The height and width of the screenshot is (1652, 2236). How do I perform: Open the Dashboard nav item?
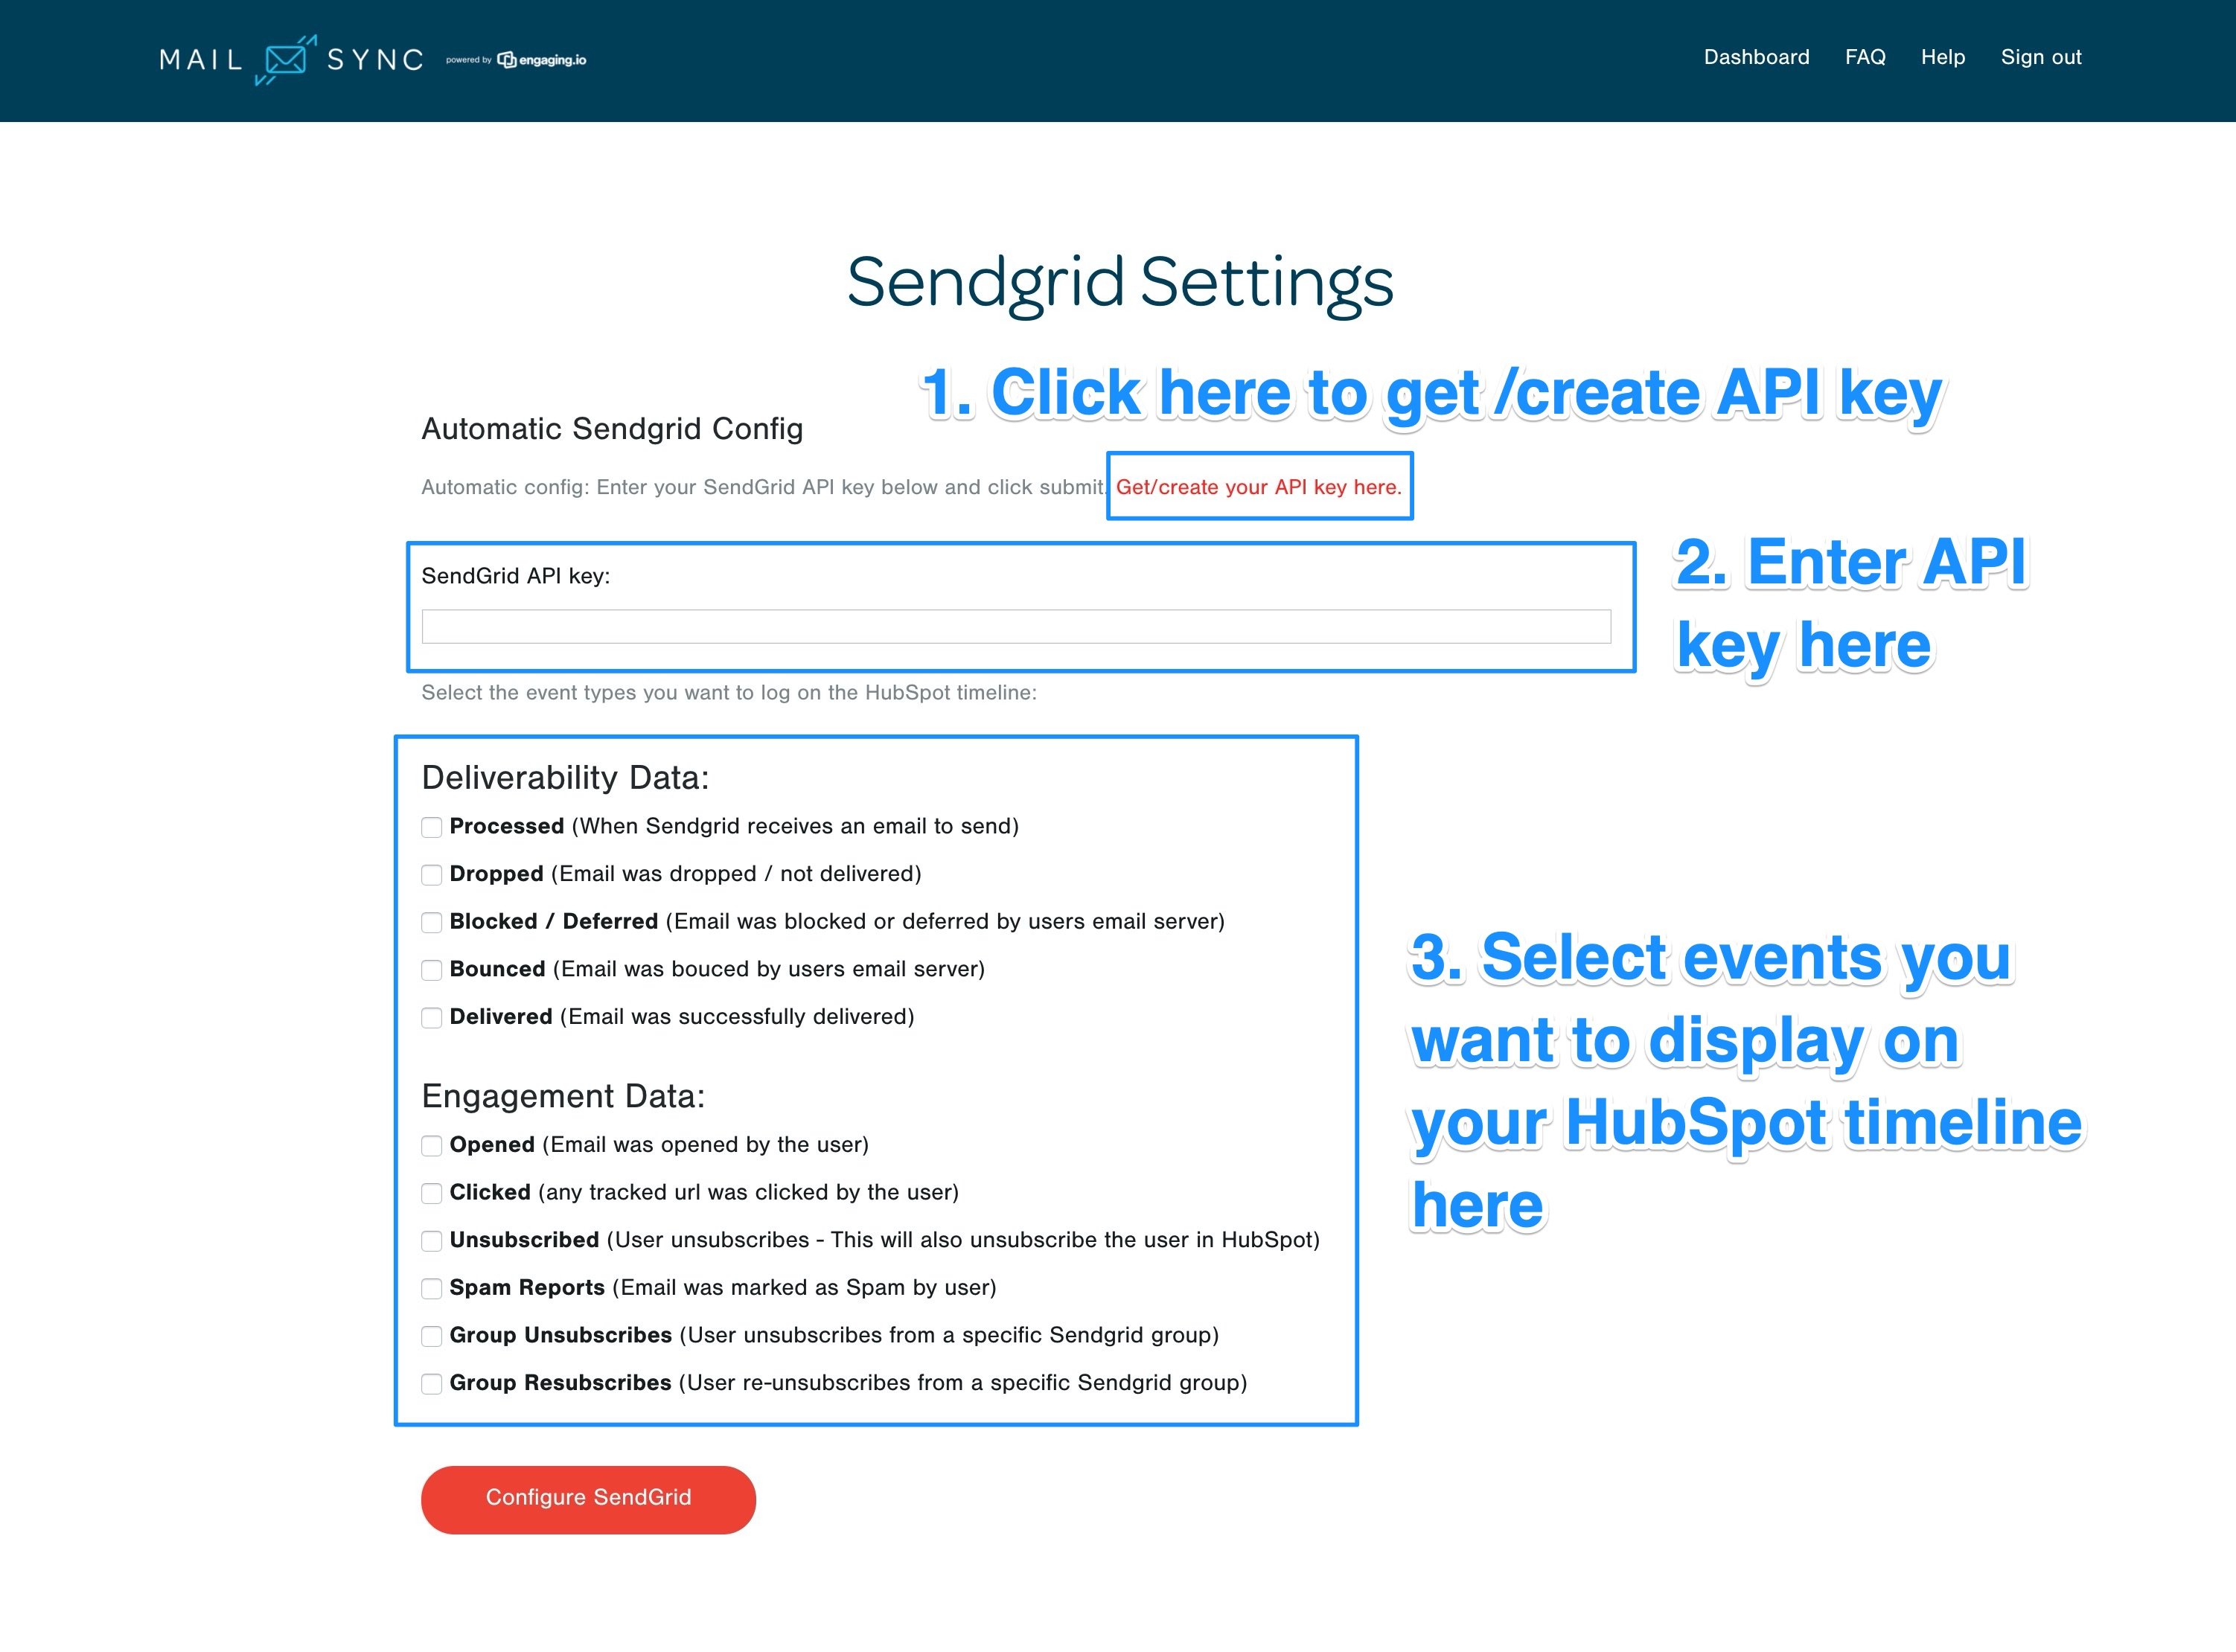[x=1756, y=57]
